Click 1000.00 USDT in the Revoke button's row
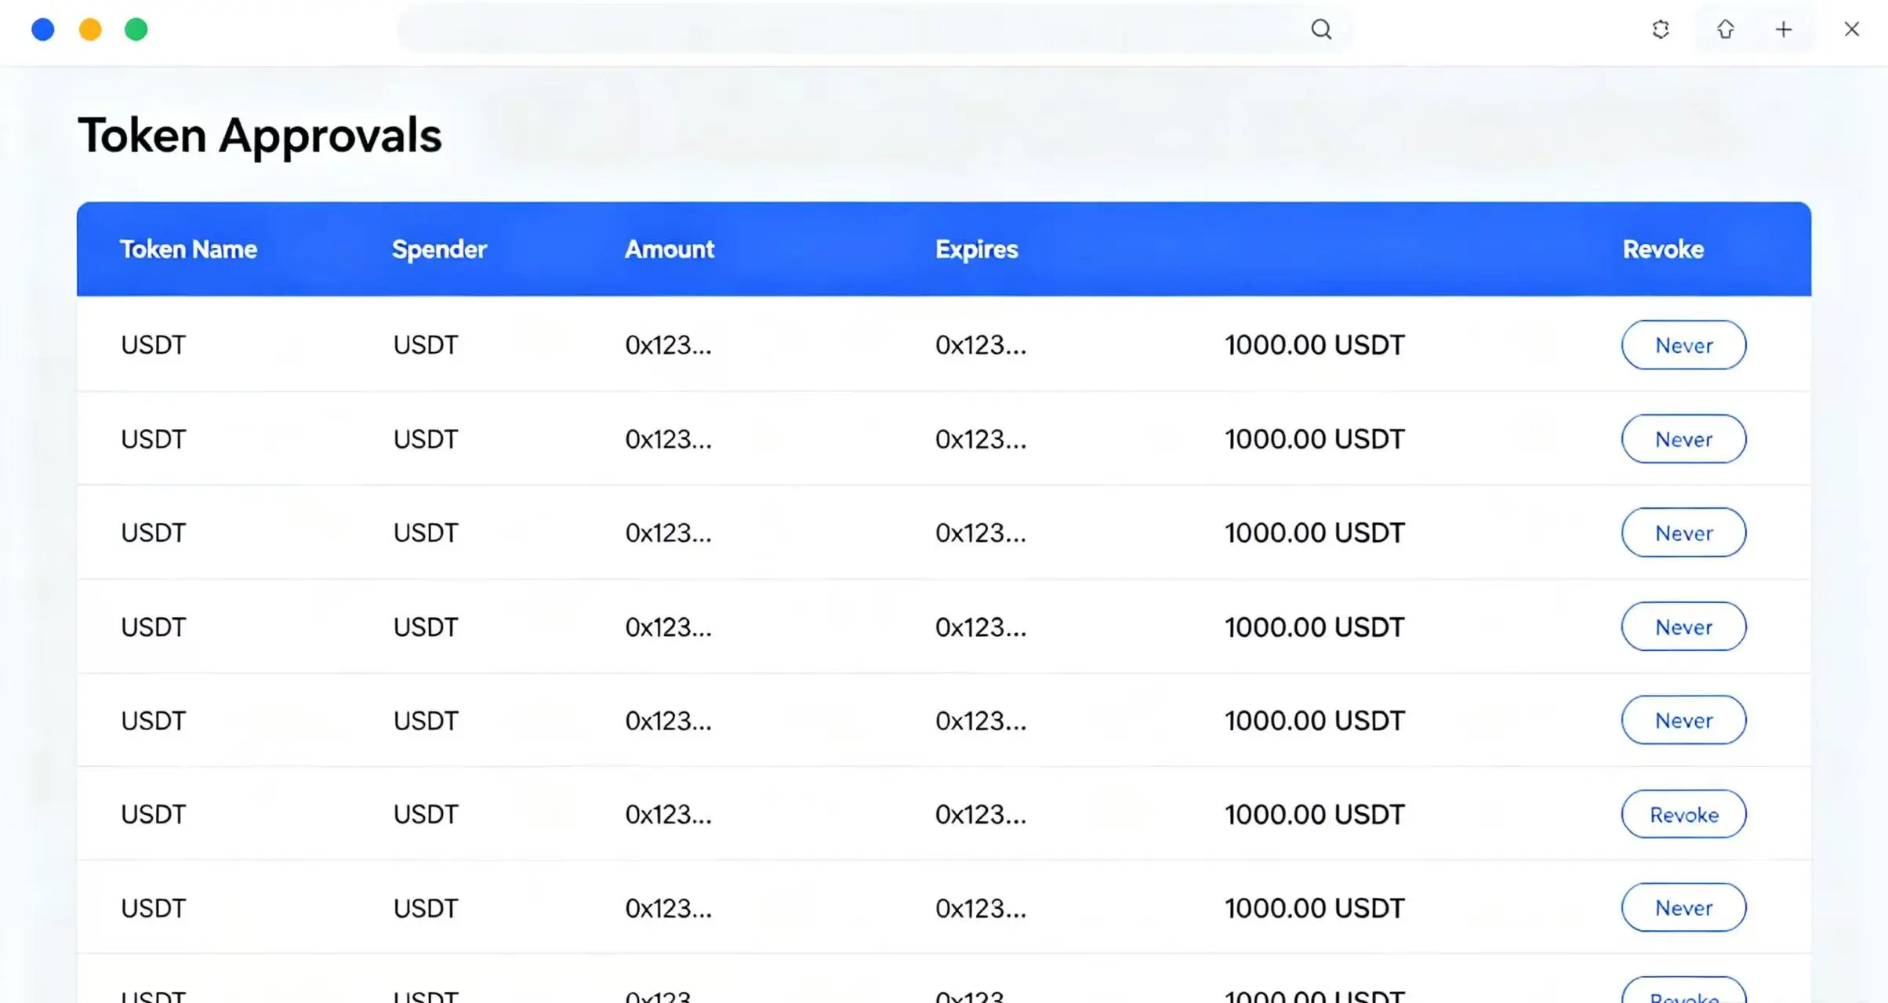 pyautogui.click(x=1315, y=815)
